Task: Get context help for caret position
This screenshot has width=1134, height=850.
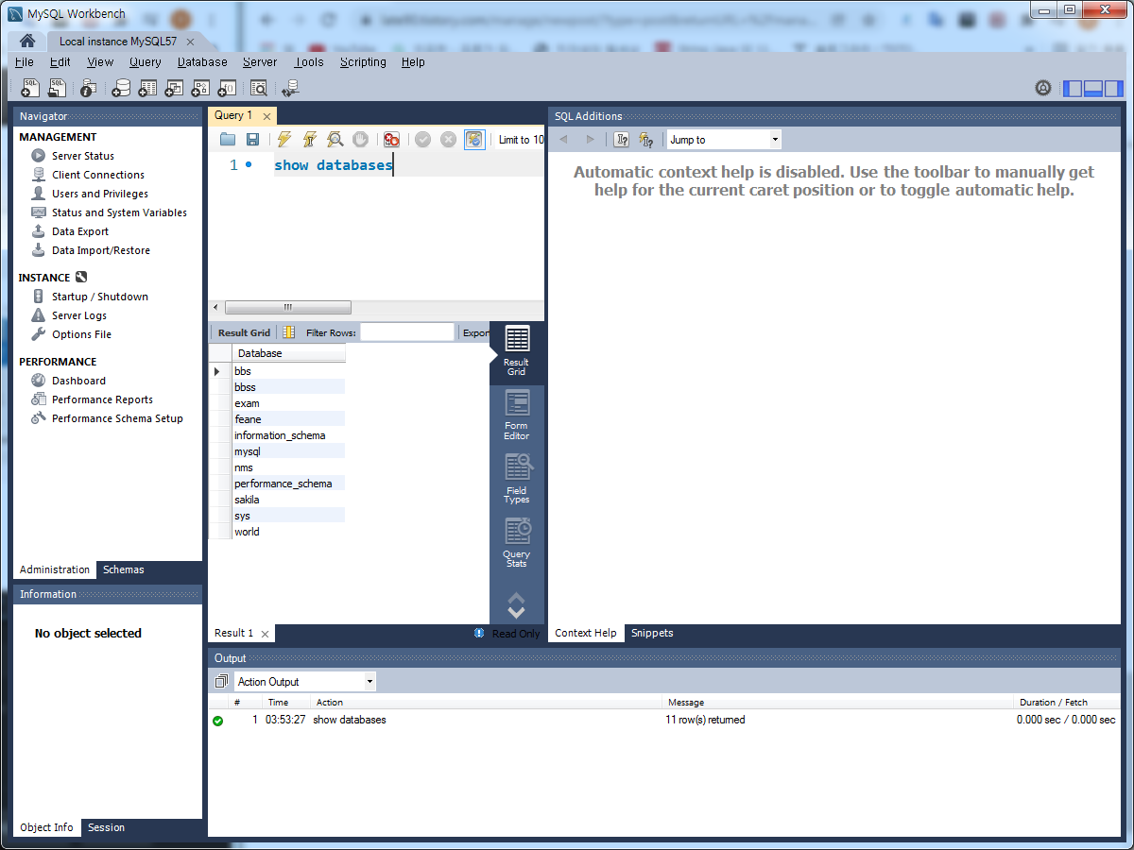Action: [x=621, y=140]
